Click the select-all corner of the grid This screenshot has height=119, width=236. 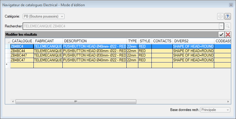[8, 41]
